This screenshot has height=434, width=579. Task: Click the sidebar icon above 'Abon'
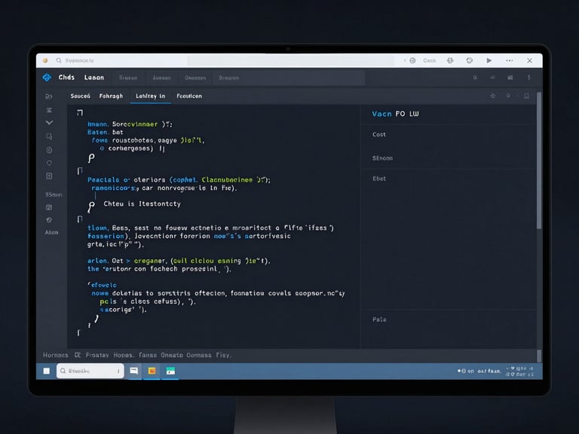[49, 220]
